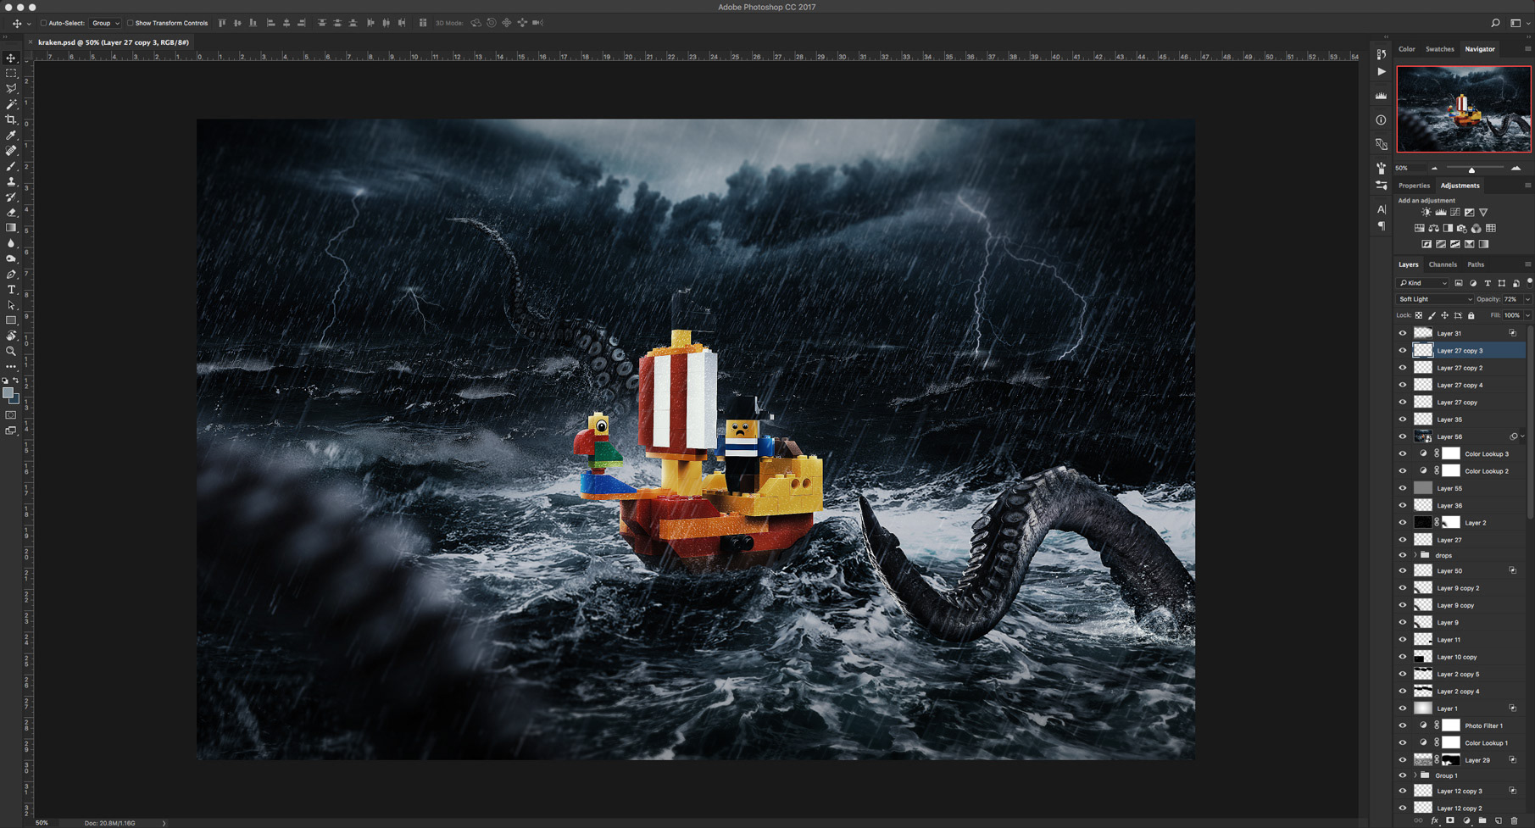Select the Eraser tool
This screenshot has width=1535, height=828.
tap(11, 213)
